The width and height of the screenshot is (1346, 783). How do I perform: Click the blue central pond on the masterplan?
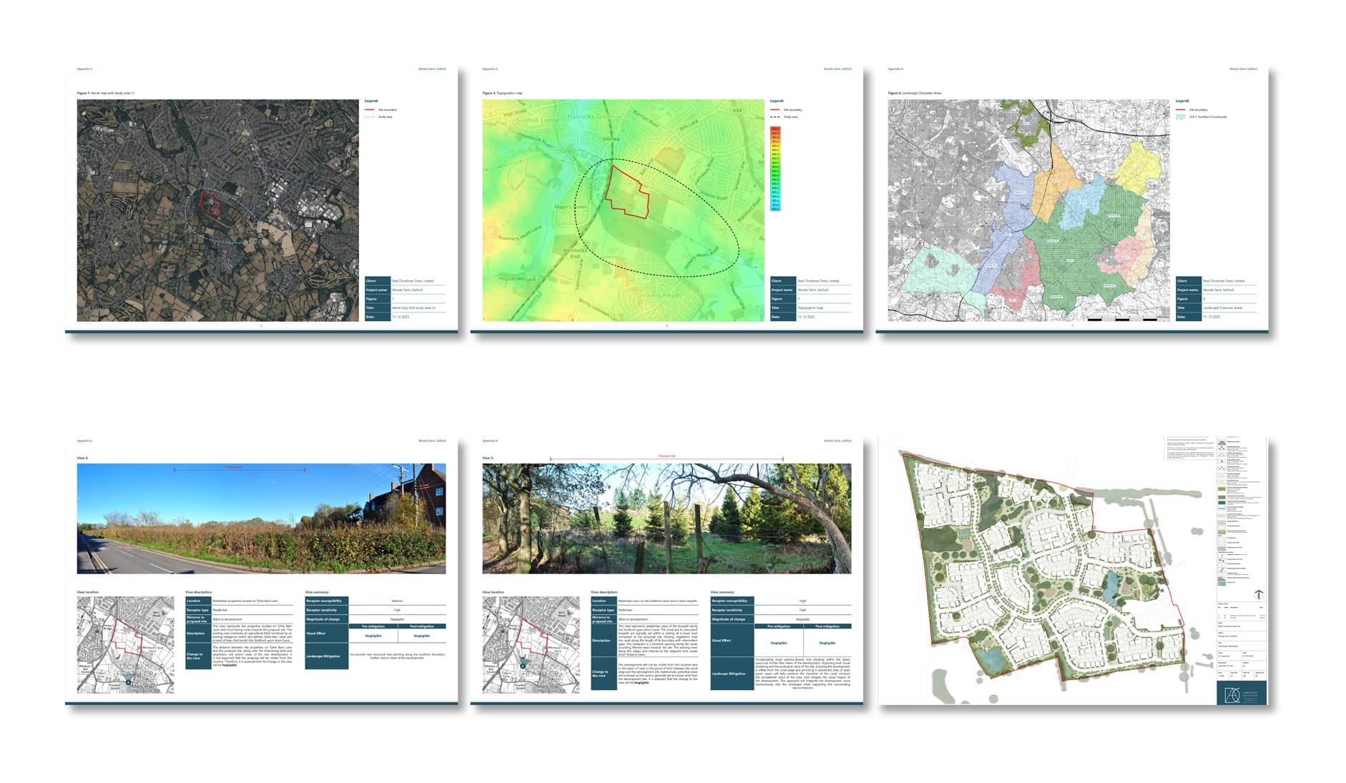[x=1110, y=587]
